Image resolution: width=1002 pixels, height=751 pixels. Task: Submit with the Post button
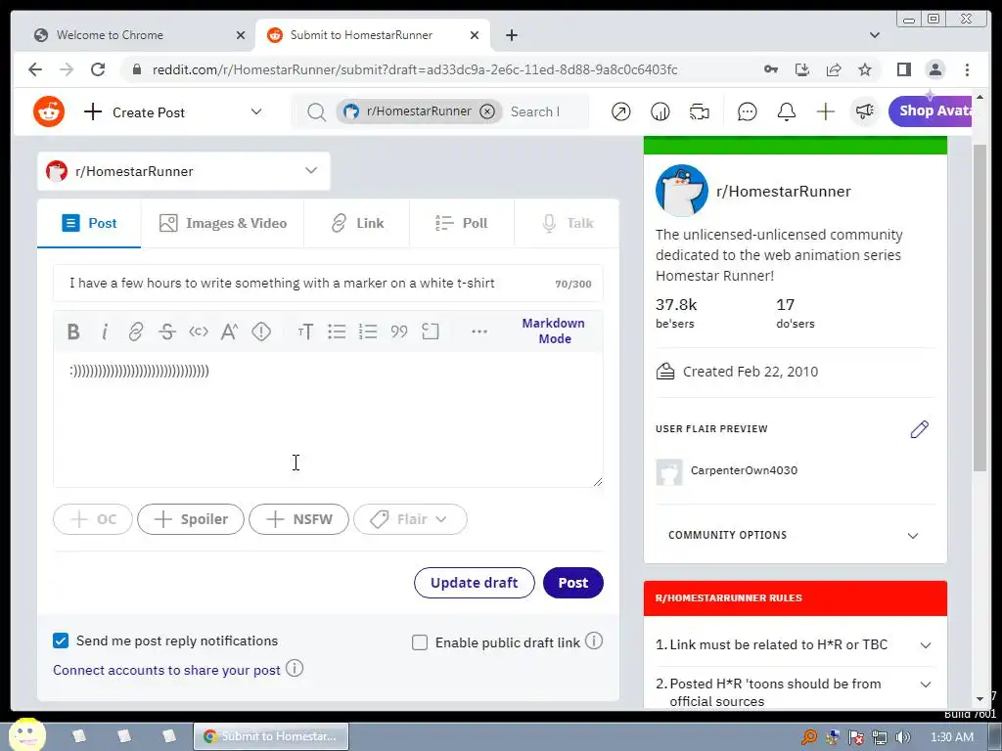[572, 583]
